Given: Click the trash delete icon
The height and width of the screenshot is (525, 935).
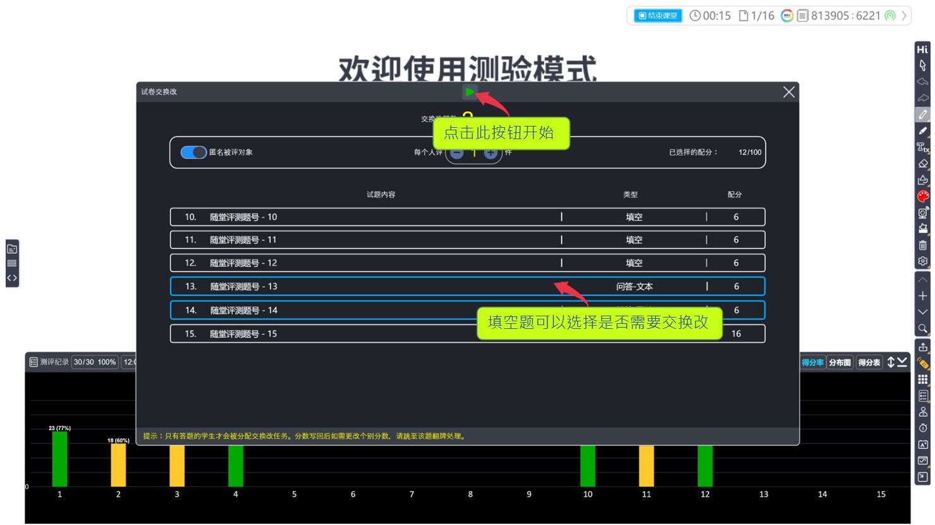Looking at the screenshot, I should click(923, 245).
